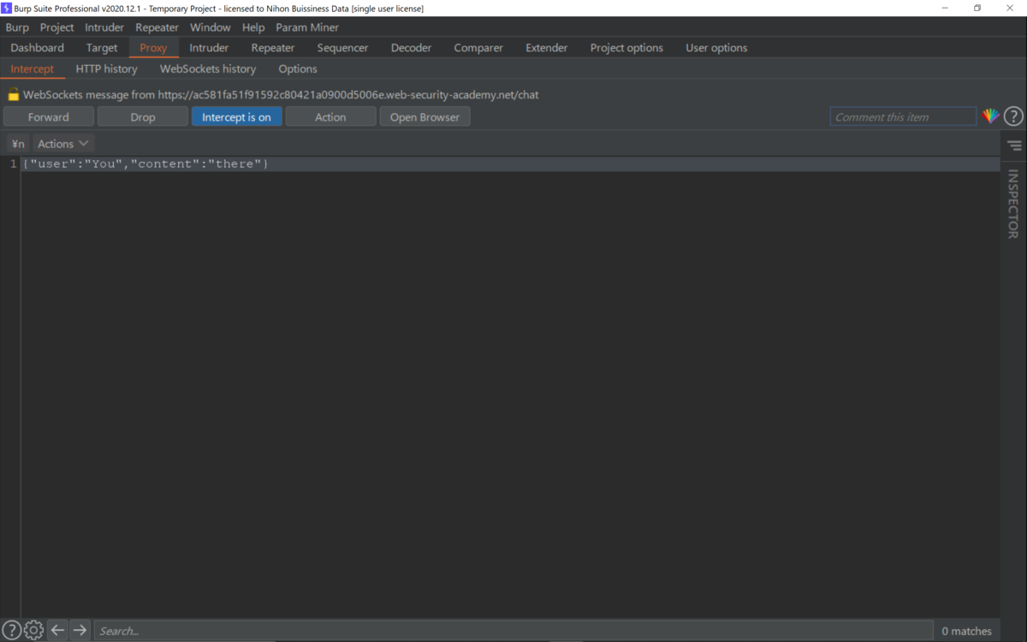1027x642 pixels.
Task: Click the help icon in the search bar
Action: coord(11,631)
